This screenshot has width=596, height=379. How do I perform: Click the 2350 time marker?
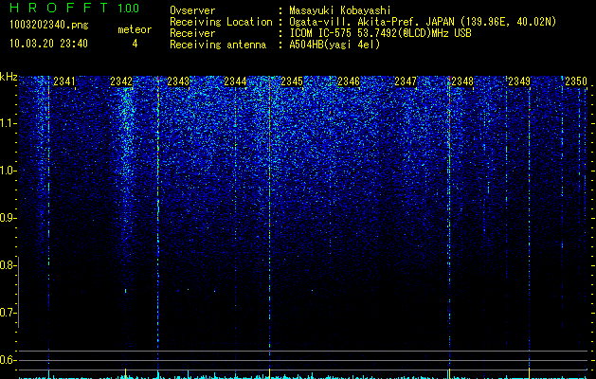pyautogui.click(x=576, y=81)
